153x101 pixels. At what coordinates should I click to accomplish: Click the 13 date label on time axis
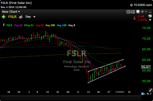click(88, 92)
